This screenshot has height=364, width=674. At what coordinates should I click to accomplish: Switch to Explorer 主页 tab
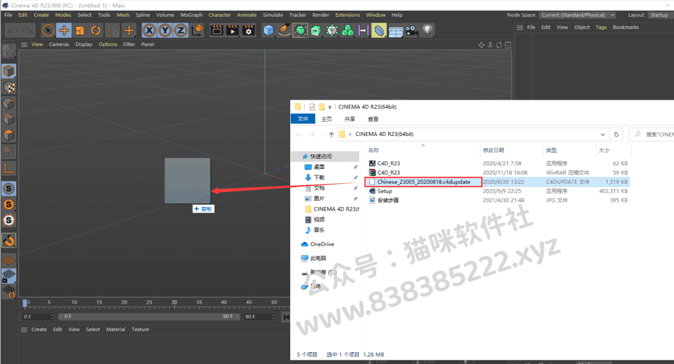point(326,119)
